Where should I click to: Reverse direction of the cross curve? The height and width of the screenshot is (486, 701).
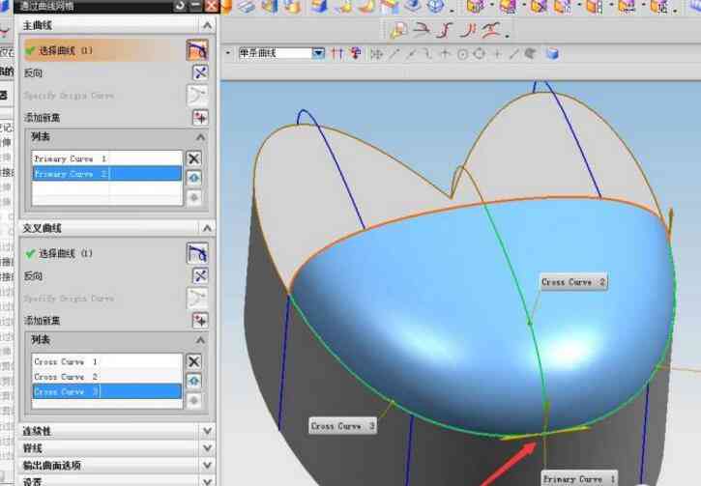[x=200, y=275]
